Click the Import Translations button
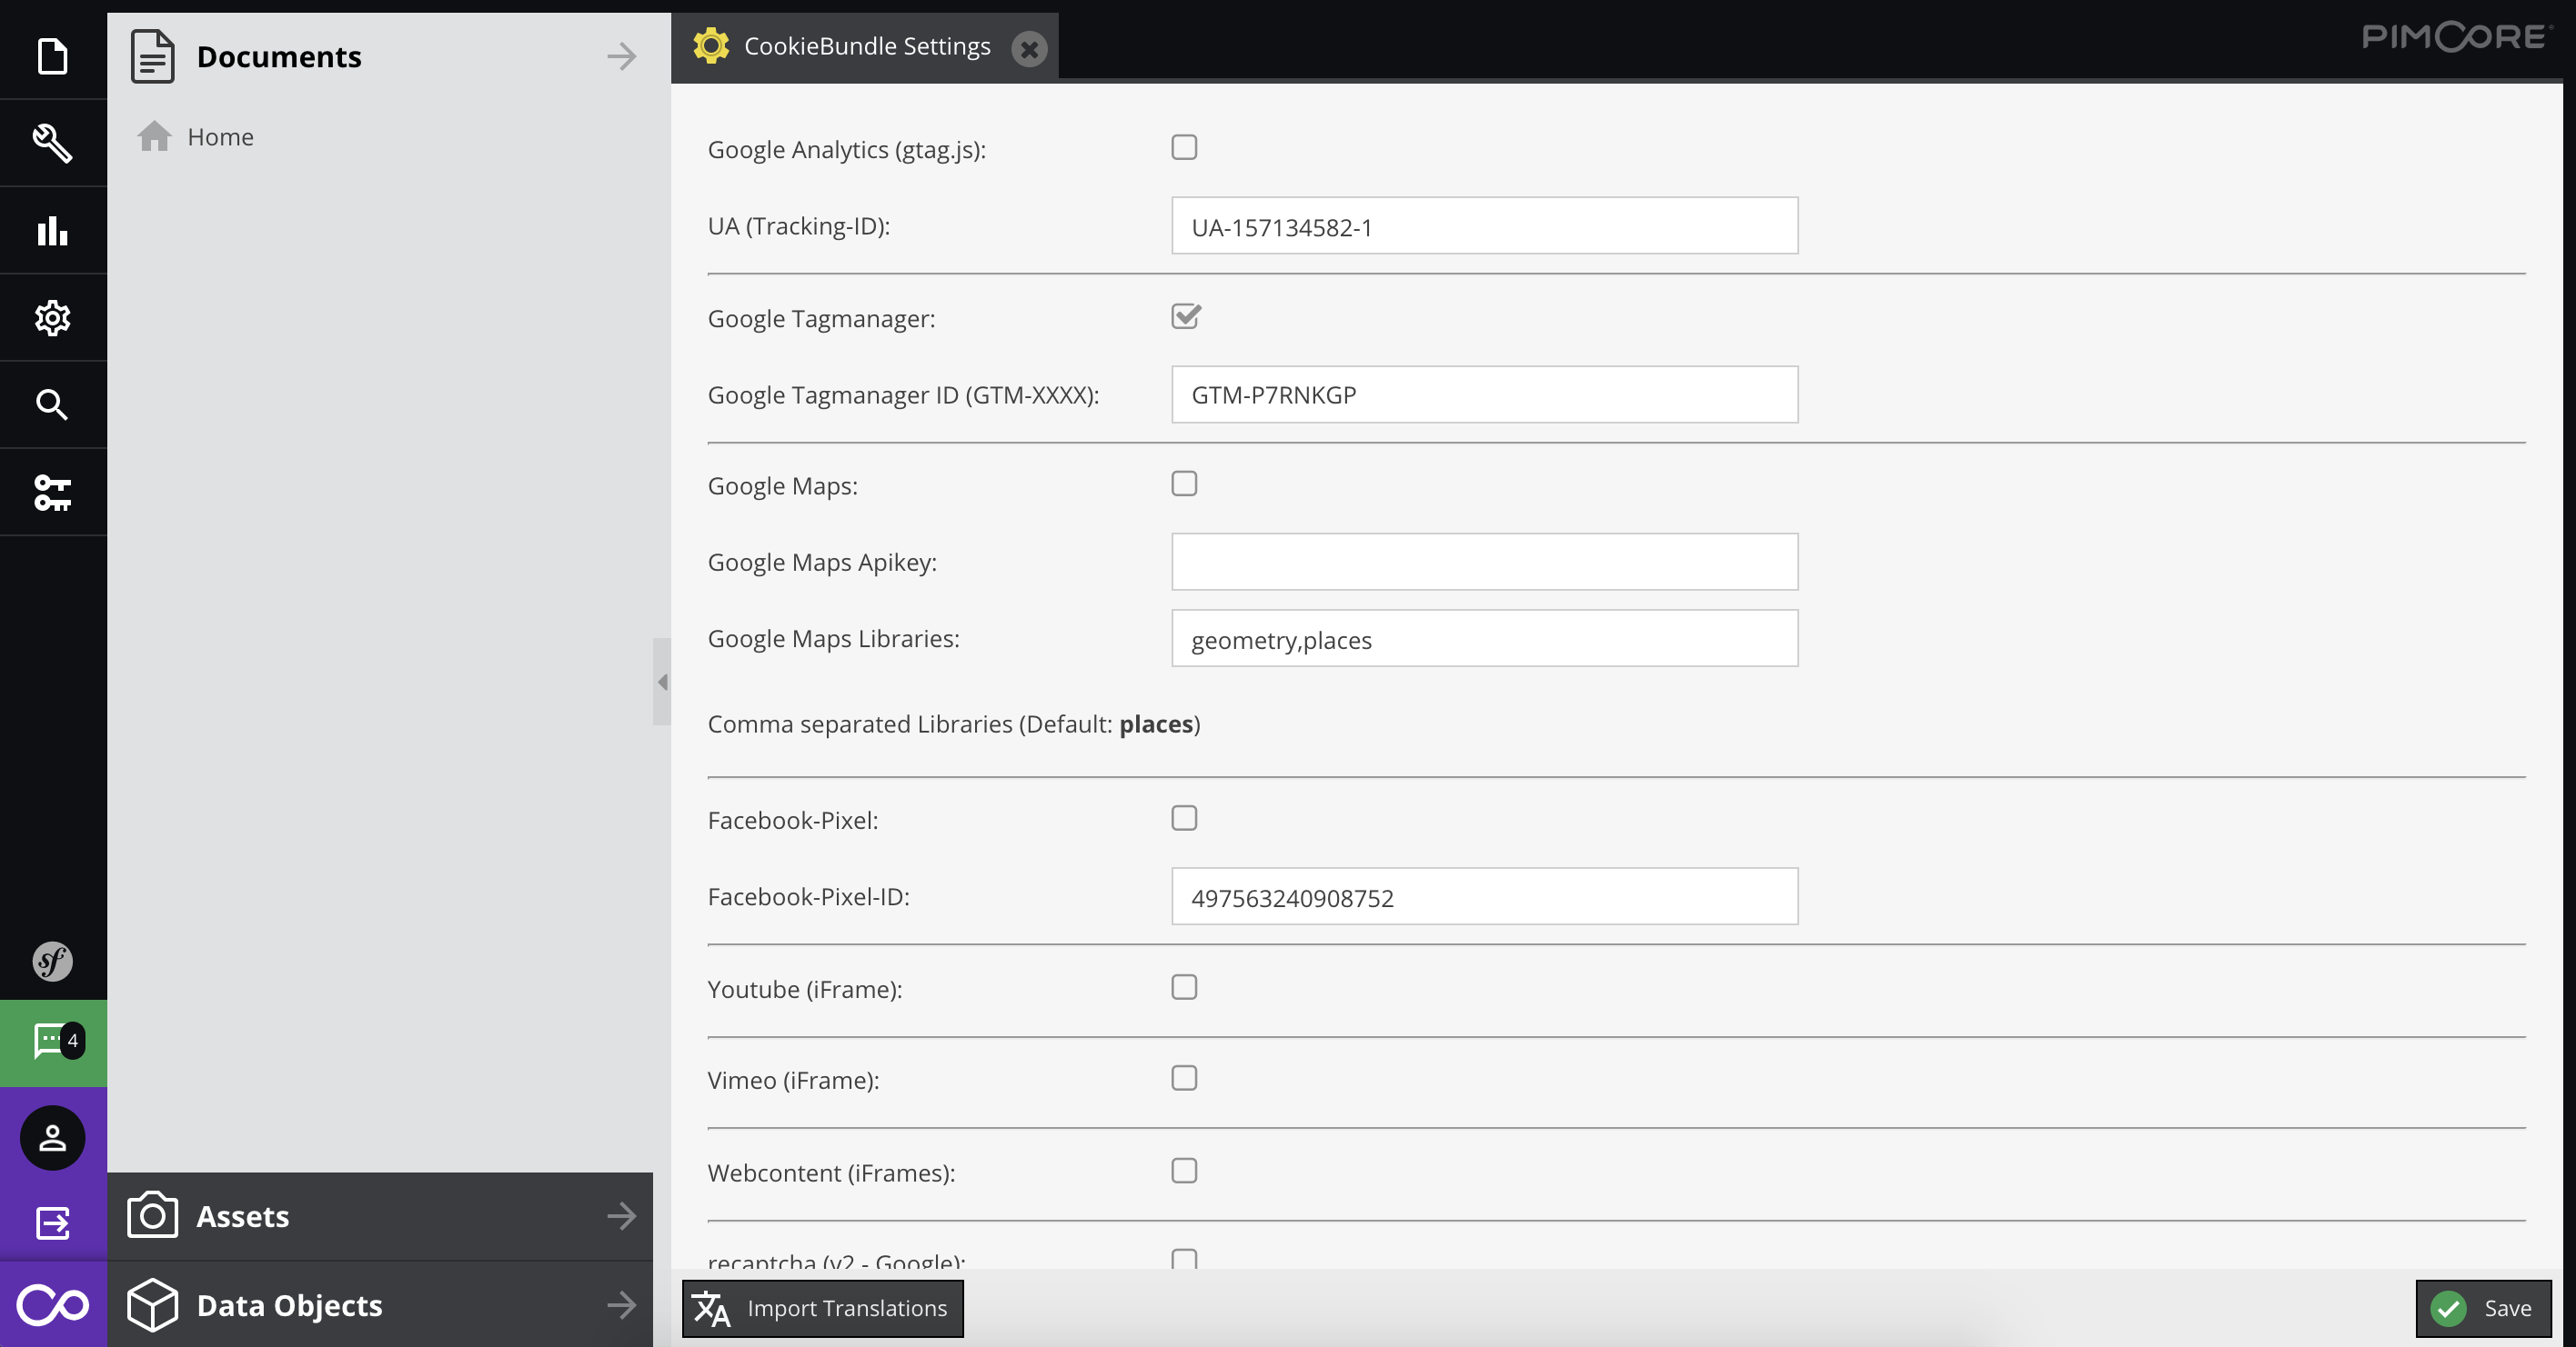The height and width of the screenshot is (1347, 2576). point(823,1308)
